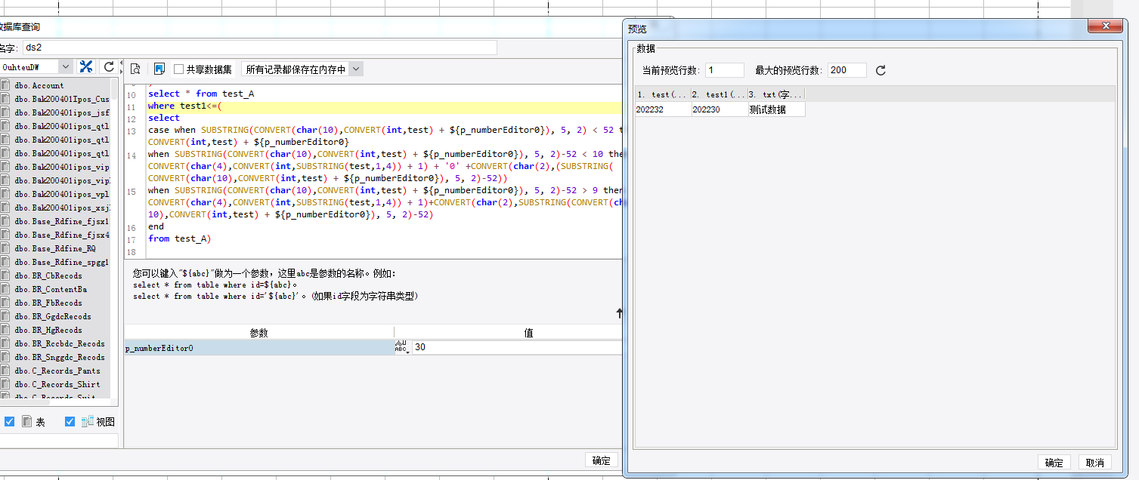The height and width of the screenshot is (480, 1139).
Task: Click preview cell 202230
Action: coord(720,109)
